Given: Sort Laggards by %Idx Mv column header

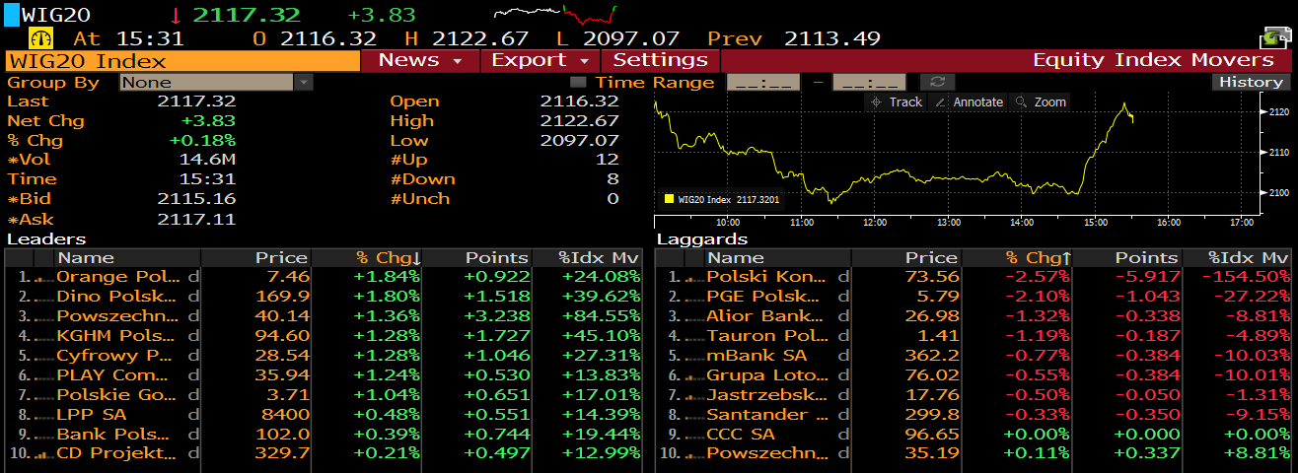Looking at the screenshot, I should pyautogui.click(x=1238, y=258).
